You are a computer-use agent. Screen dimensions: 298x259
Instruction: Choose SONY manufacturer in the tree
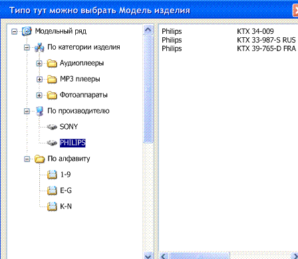(x=69, y=127)
